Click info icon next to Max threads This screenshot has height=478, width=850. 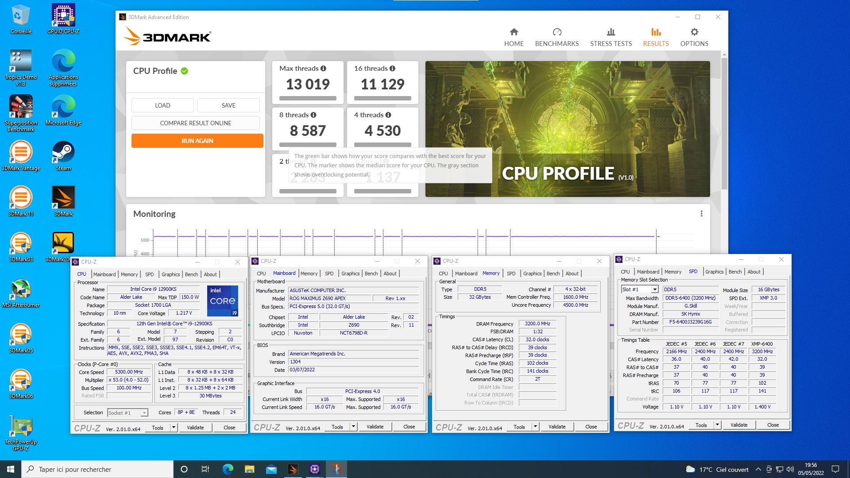(323, 69)
